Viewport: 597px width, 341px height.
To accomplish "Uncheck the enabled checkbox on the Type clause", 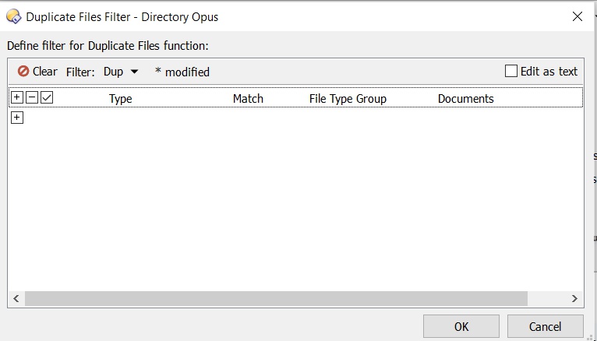I will pyautogui.click(x=47, y=97).
